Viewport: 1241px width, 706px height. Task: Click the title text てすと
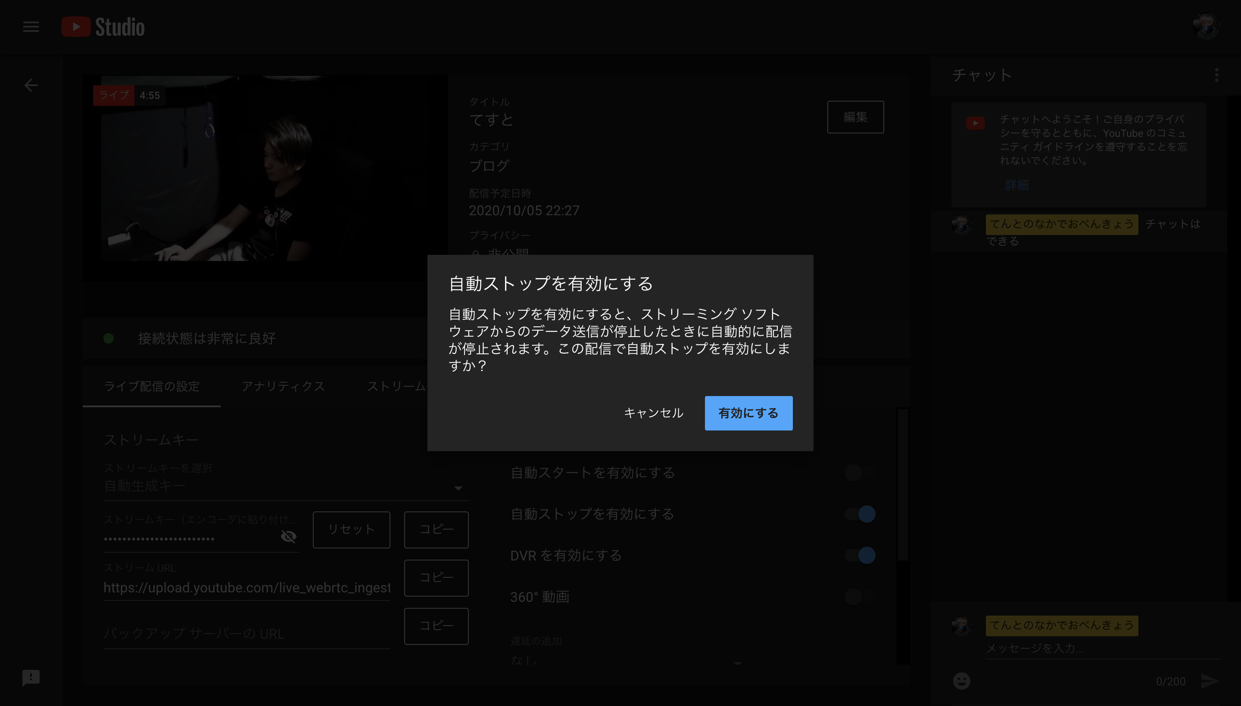pos(491,120)
